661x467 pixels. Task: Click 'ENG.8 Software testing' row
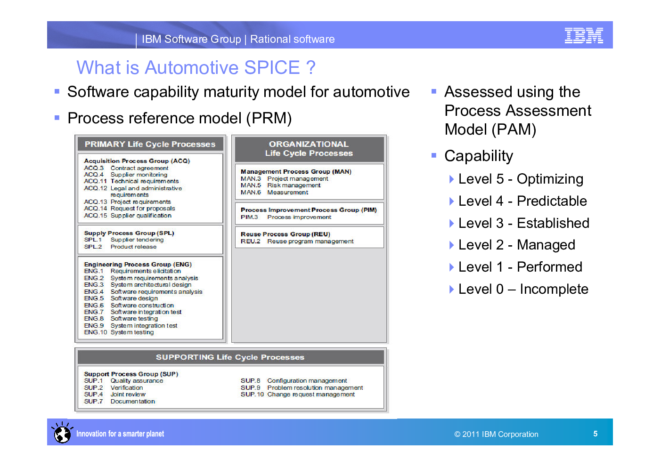click(x=121, y=319)
